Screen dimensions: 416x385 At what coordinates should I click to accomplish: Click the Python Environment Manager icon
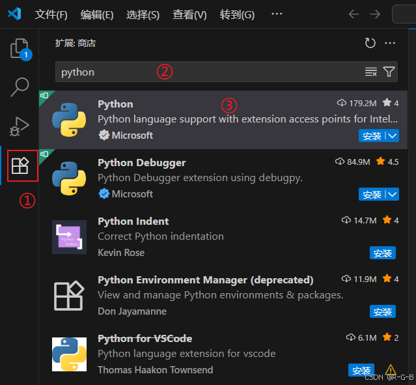click(69, 296)
